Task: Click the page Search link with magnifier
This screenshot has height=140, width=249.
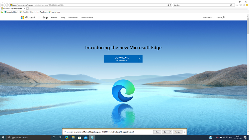Action: (x=221, y=17)
